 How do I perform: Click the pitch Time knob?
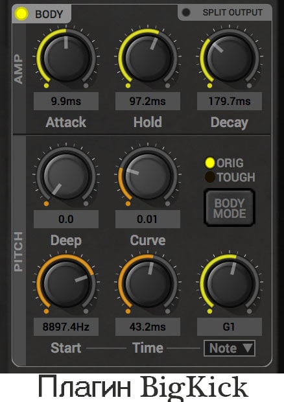point(148,283)
